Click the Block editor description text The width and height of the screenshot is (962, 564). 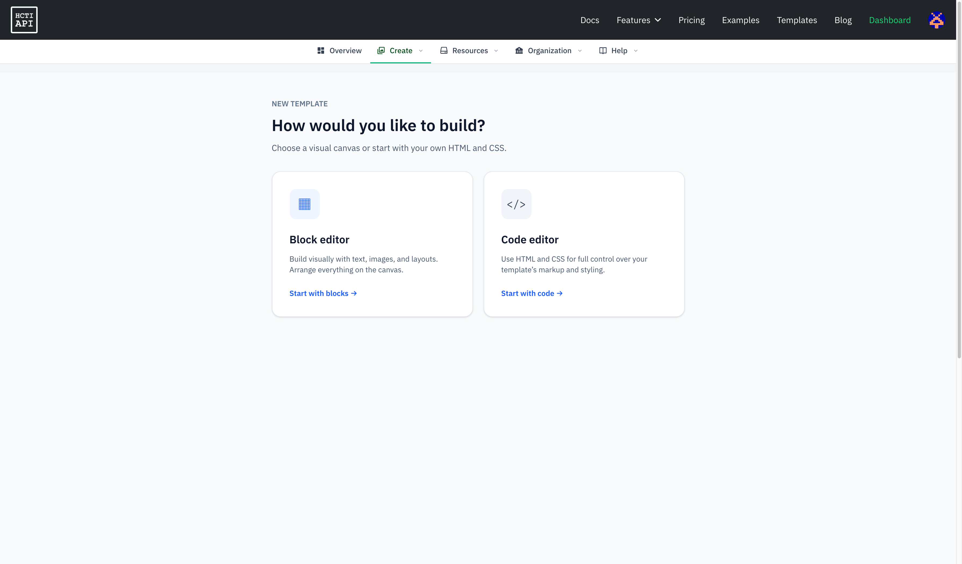363,264
